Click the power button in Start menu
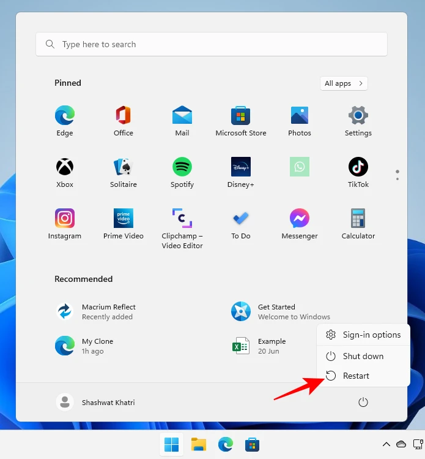This screenshot has height=459, width=425. pyautogui.click(x=363, y=403)
